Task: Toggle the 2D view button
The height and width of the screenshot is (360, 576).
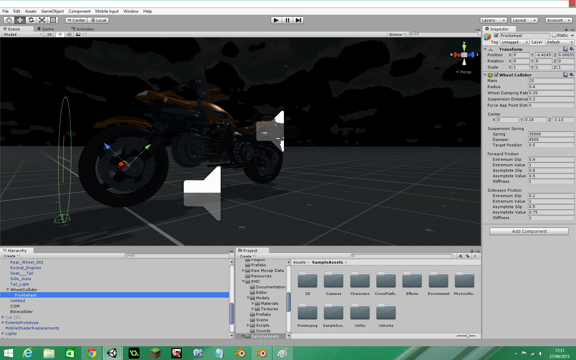Action: (49, 34)
